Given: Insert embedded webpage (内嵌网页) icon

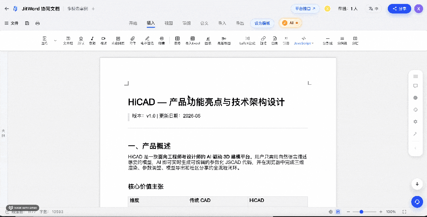Looking at the screenshot, I should tap(118, 38).
